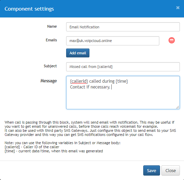Click the 'Contact if necessary.' line

click(x=90, y=87)
